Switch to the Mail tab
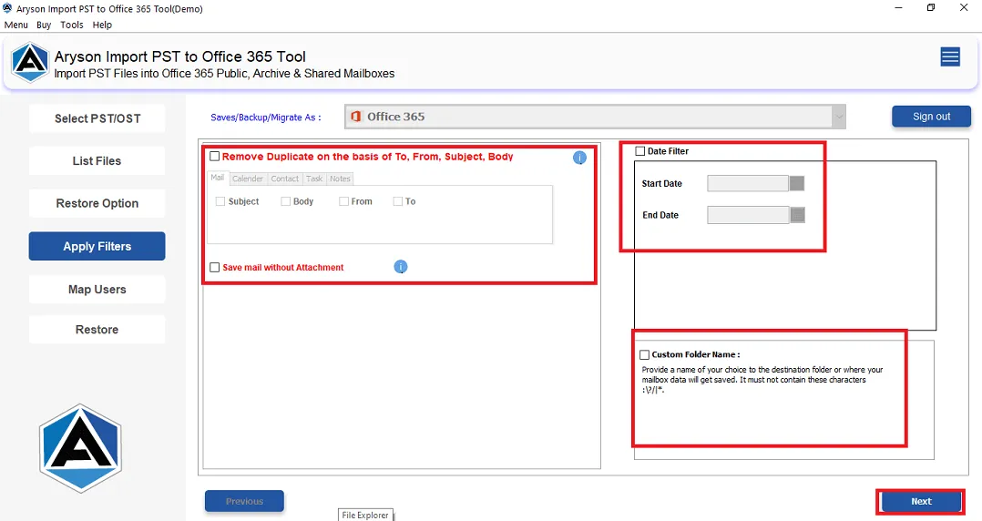Viewport: 982px width, 521px height. pos(218,178)
